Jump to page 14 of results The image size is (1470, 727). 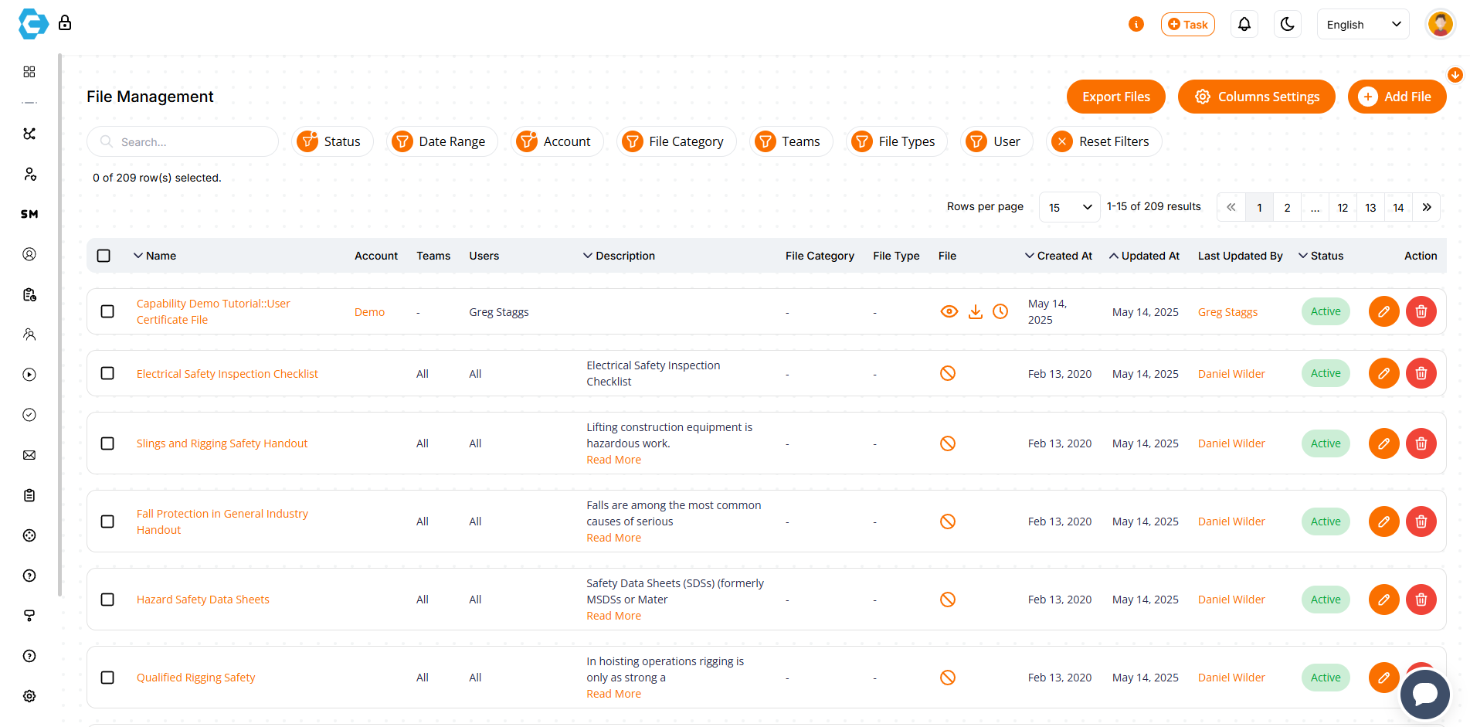pyautogui.click(x=1398, y=207)
